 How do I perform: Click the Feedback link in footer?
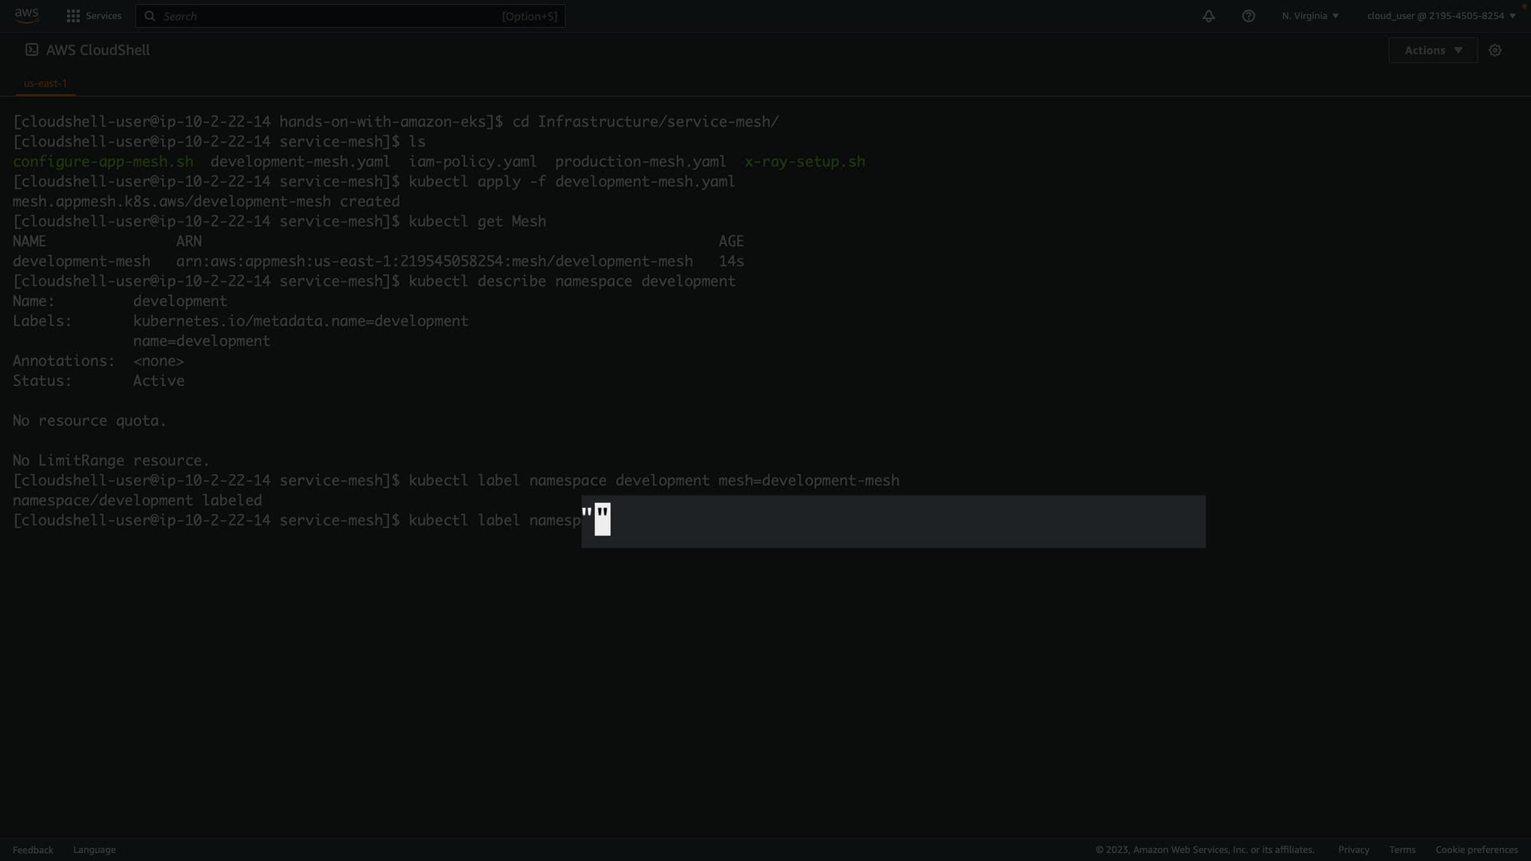pos(33,850)
